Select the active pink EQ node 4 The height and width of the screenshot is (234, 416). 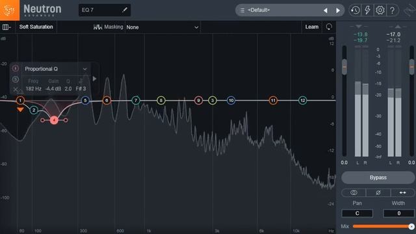(x=54, y=120)
